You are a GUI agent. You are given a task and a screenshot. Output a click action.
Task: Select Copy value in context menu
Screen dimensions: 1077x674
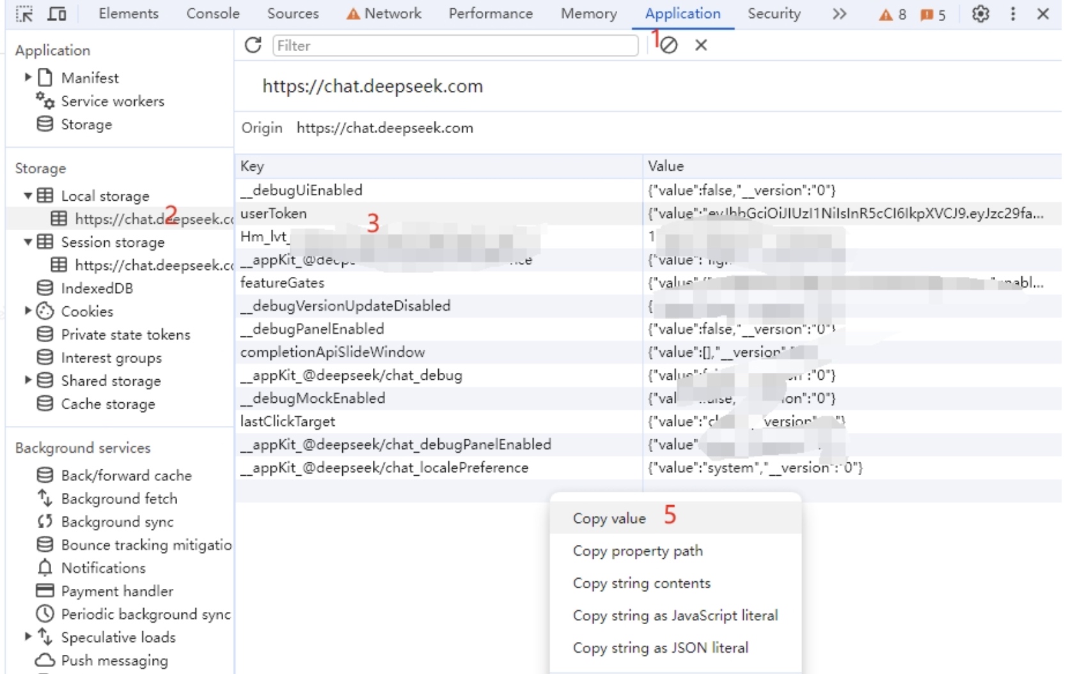[609, 518]
